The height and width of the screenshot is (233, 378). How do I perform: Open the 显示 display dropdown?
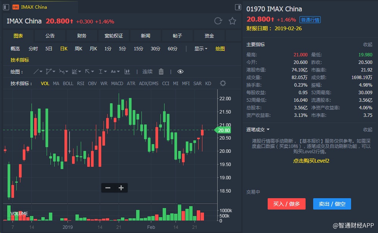(201, 48)
